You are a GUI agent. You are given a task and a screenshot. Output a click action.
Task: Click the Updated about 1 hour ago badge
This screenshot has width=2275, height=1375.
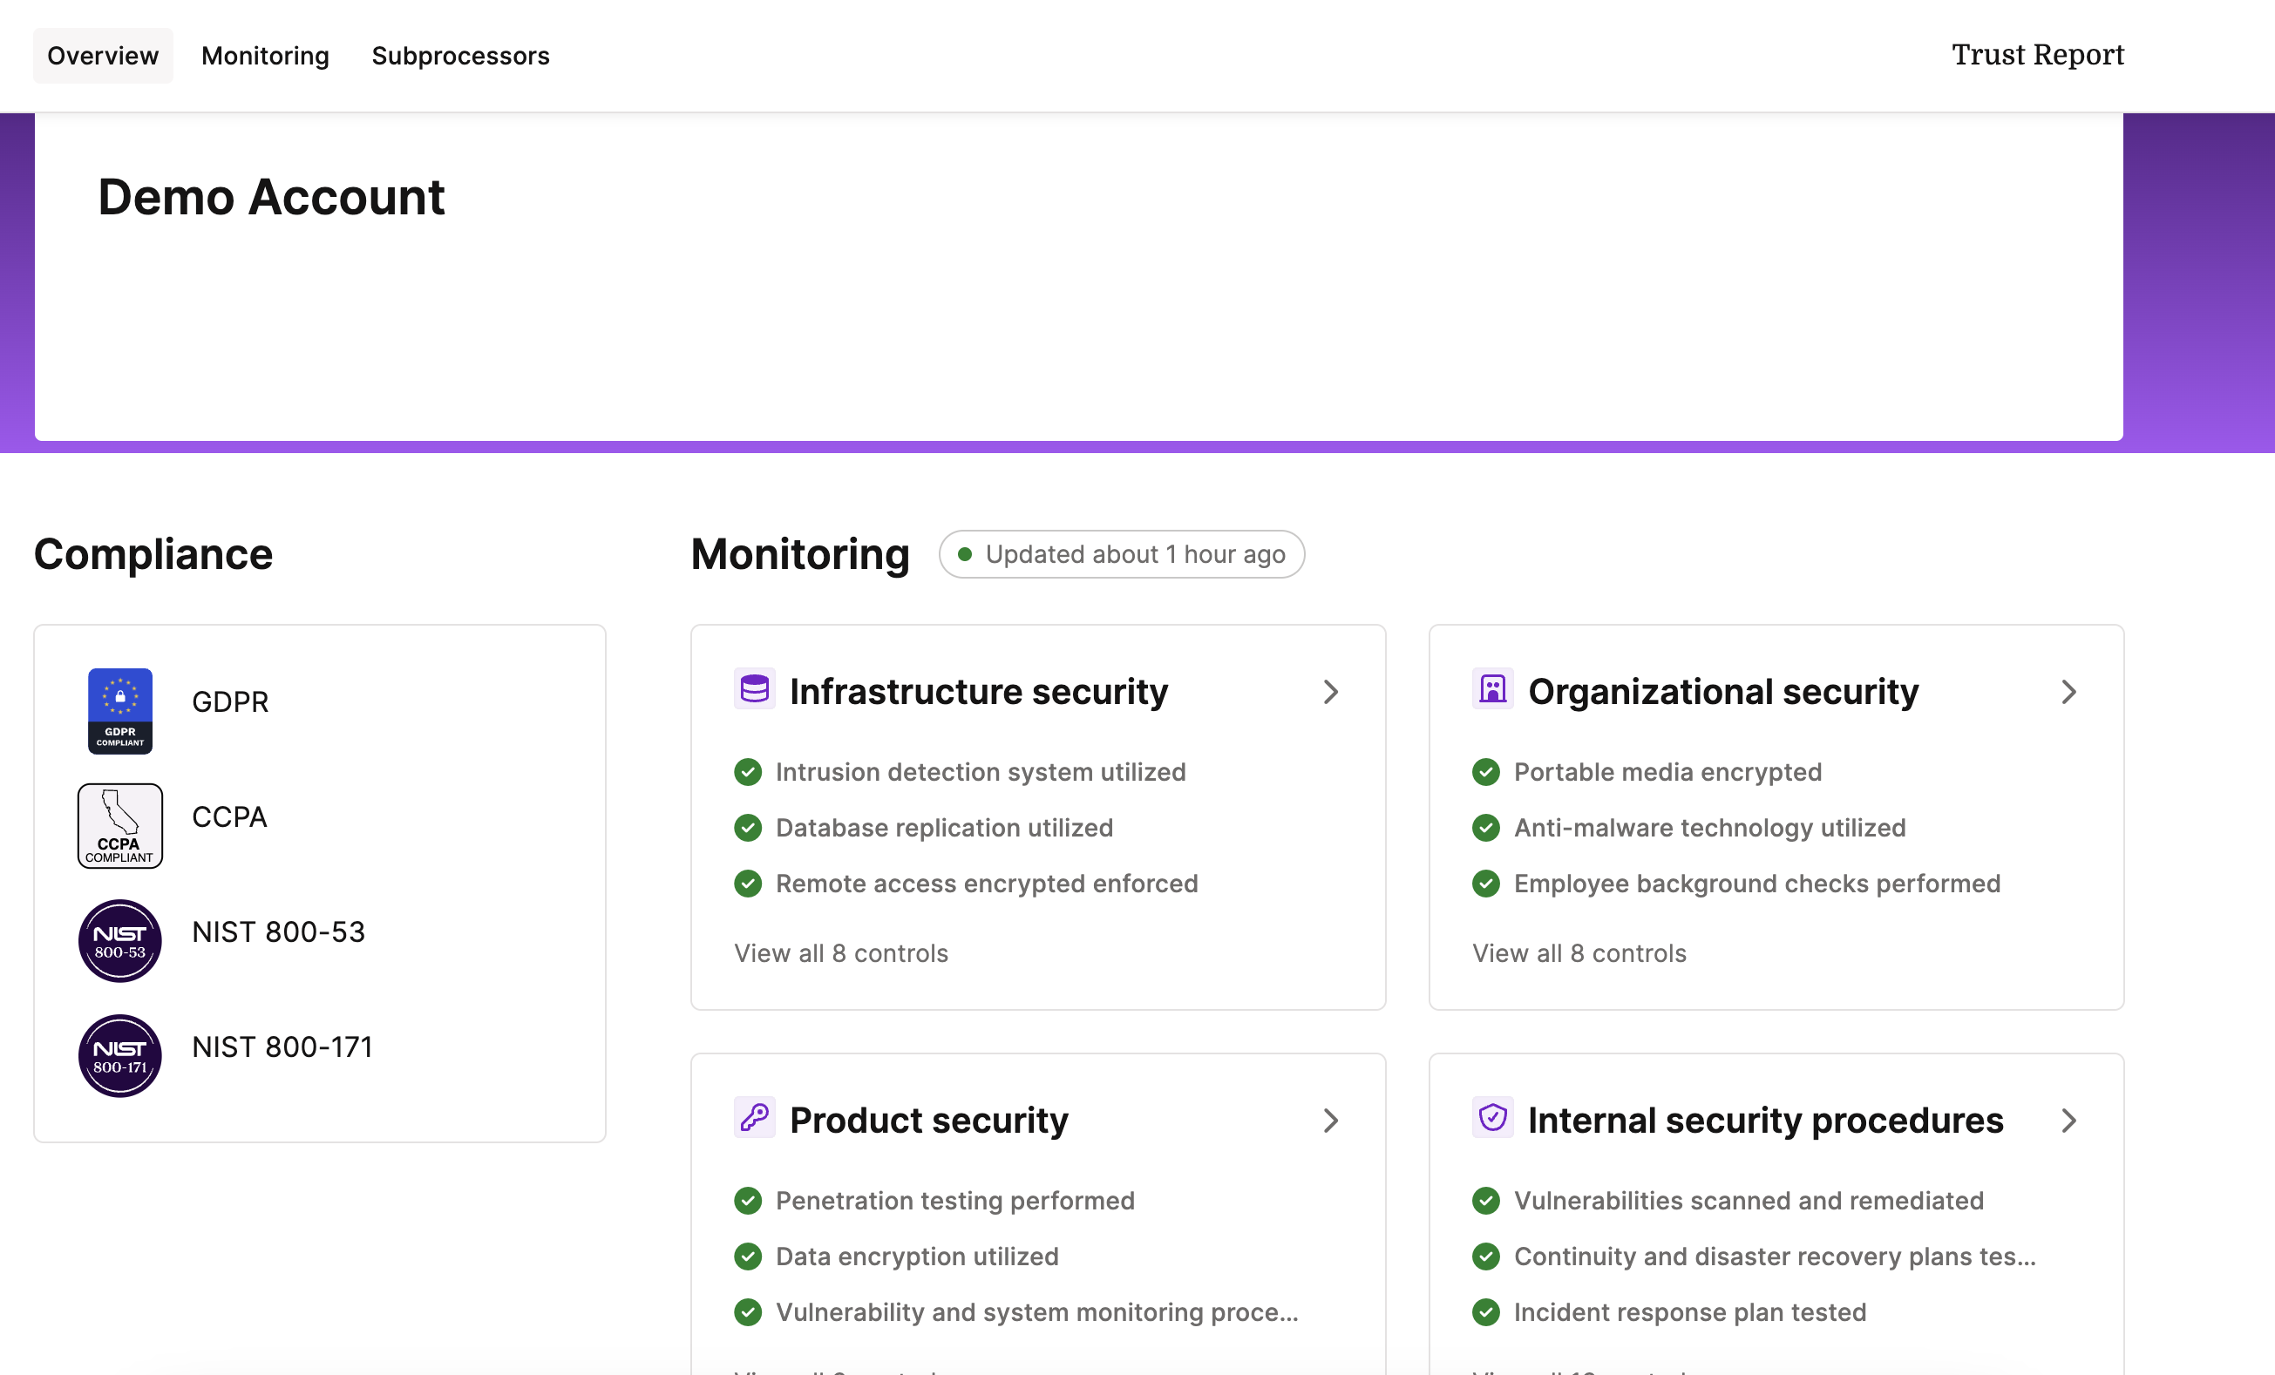pos(1122,554)
